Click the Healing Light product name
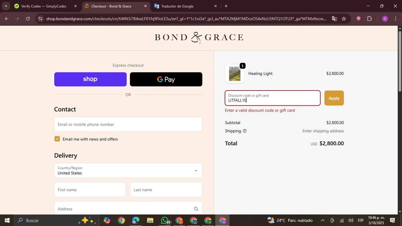 coord(260,74)
